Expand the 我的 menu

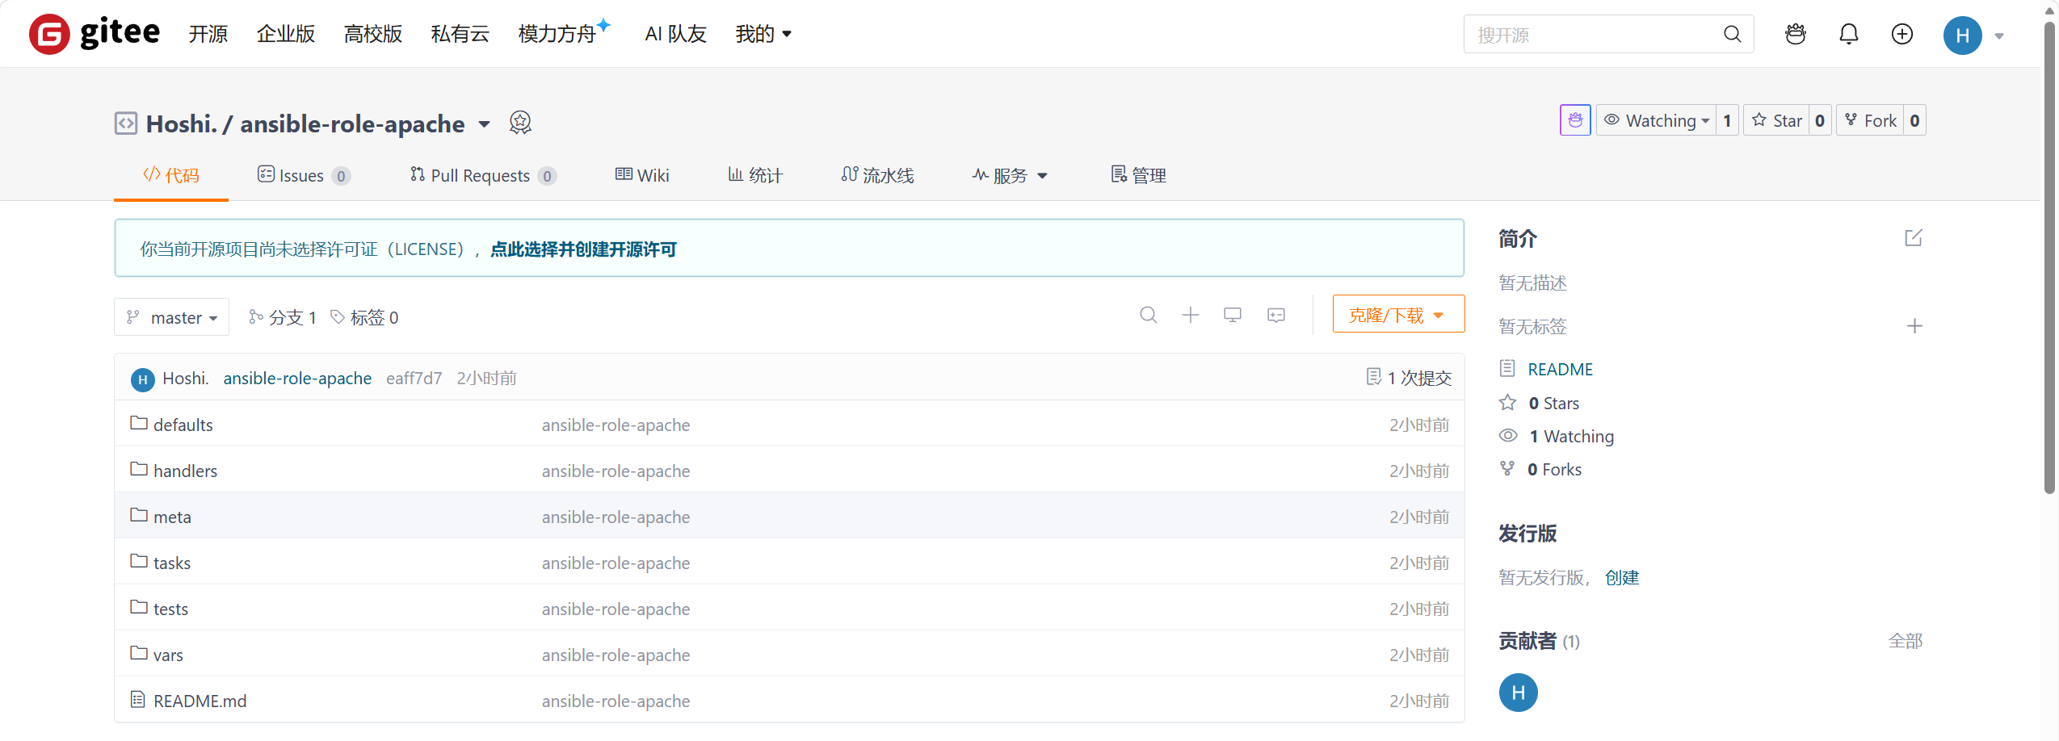[x=763, y=34]
